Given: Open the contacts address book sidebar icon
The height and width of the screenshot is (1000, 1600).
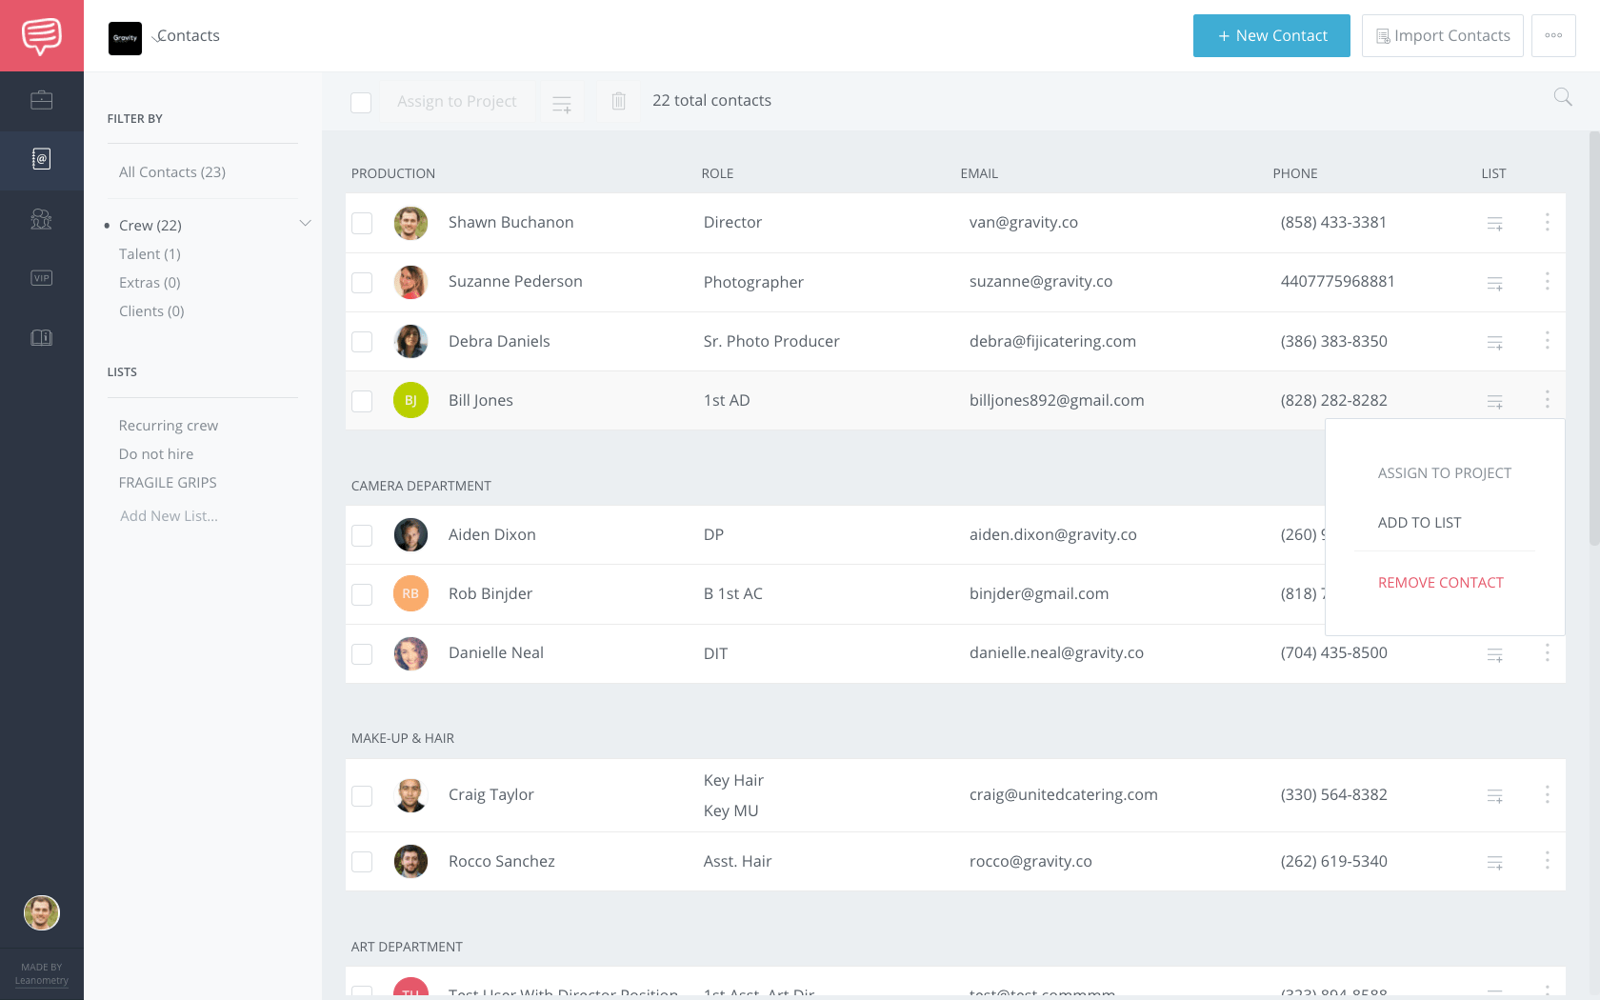Looking at the screenshot, I should click(x=42, y=159).
